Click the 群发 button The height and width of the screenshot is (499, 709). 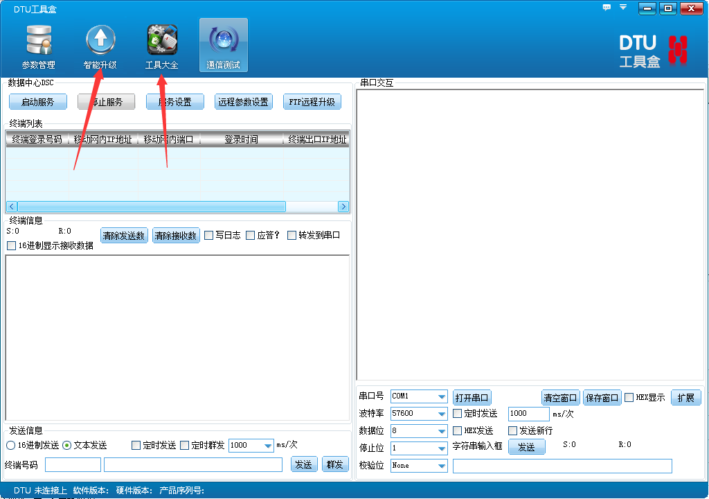click(335, 464)
